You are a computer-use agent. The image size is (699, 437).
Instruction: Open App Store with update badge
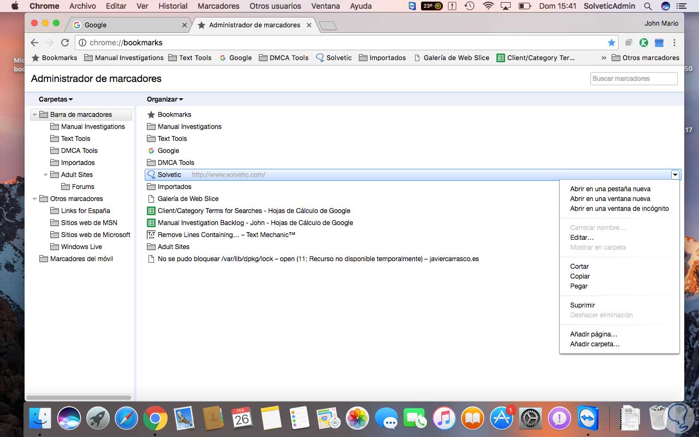tap(502, 418)
